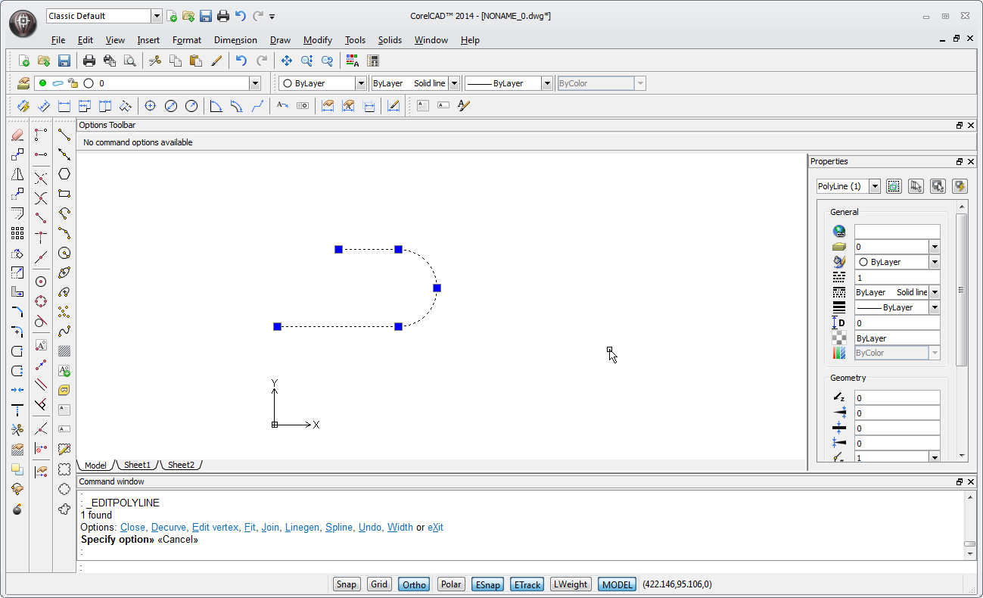Open the Dimension menu
The image size is (983, 598).
235,40
